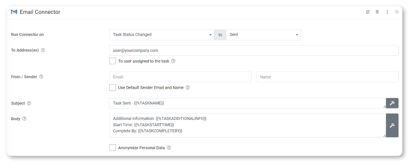The image size is (411, 166).
Task: Click into the Subject text area
Action: [x=248, y=103]
